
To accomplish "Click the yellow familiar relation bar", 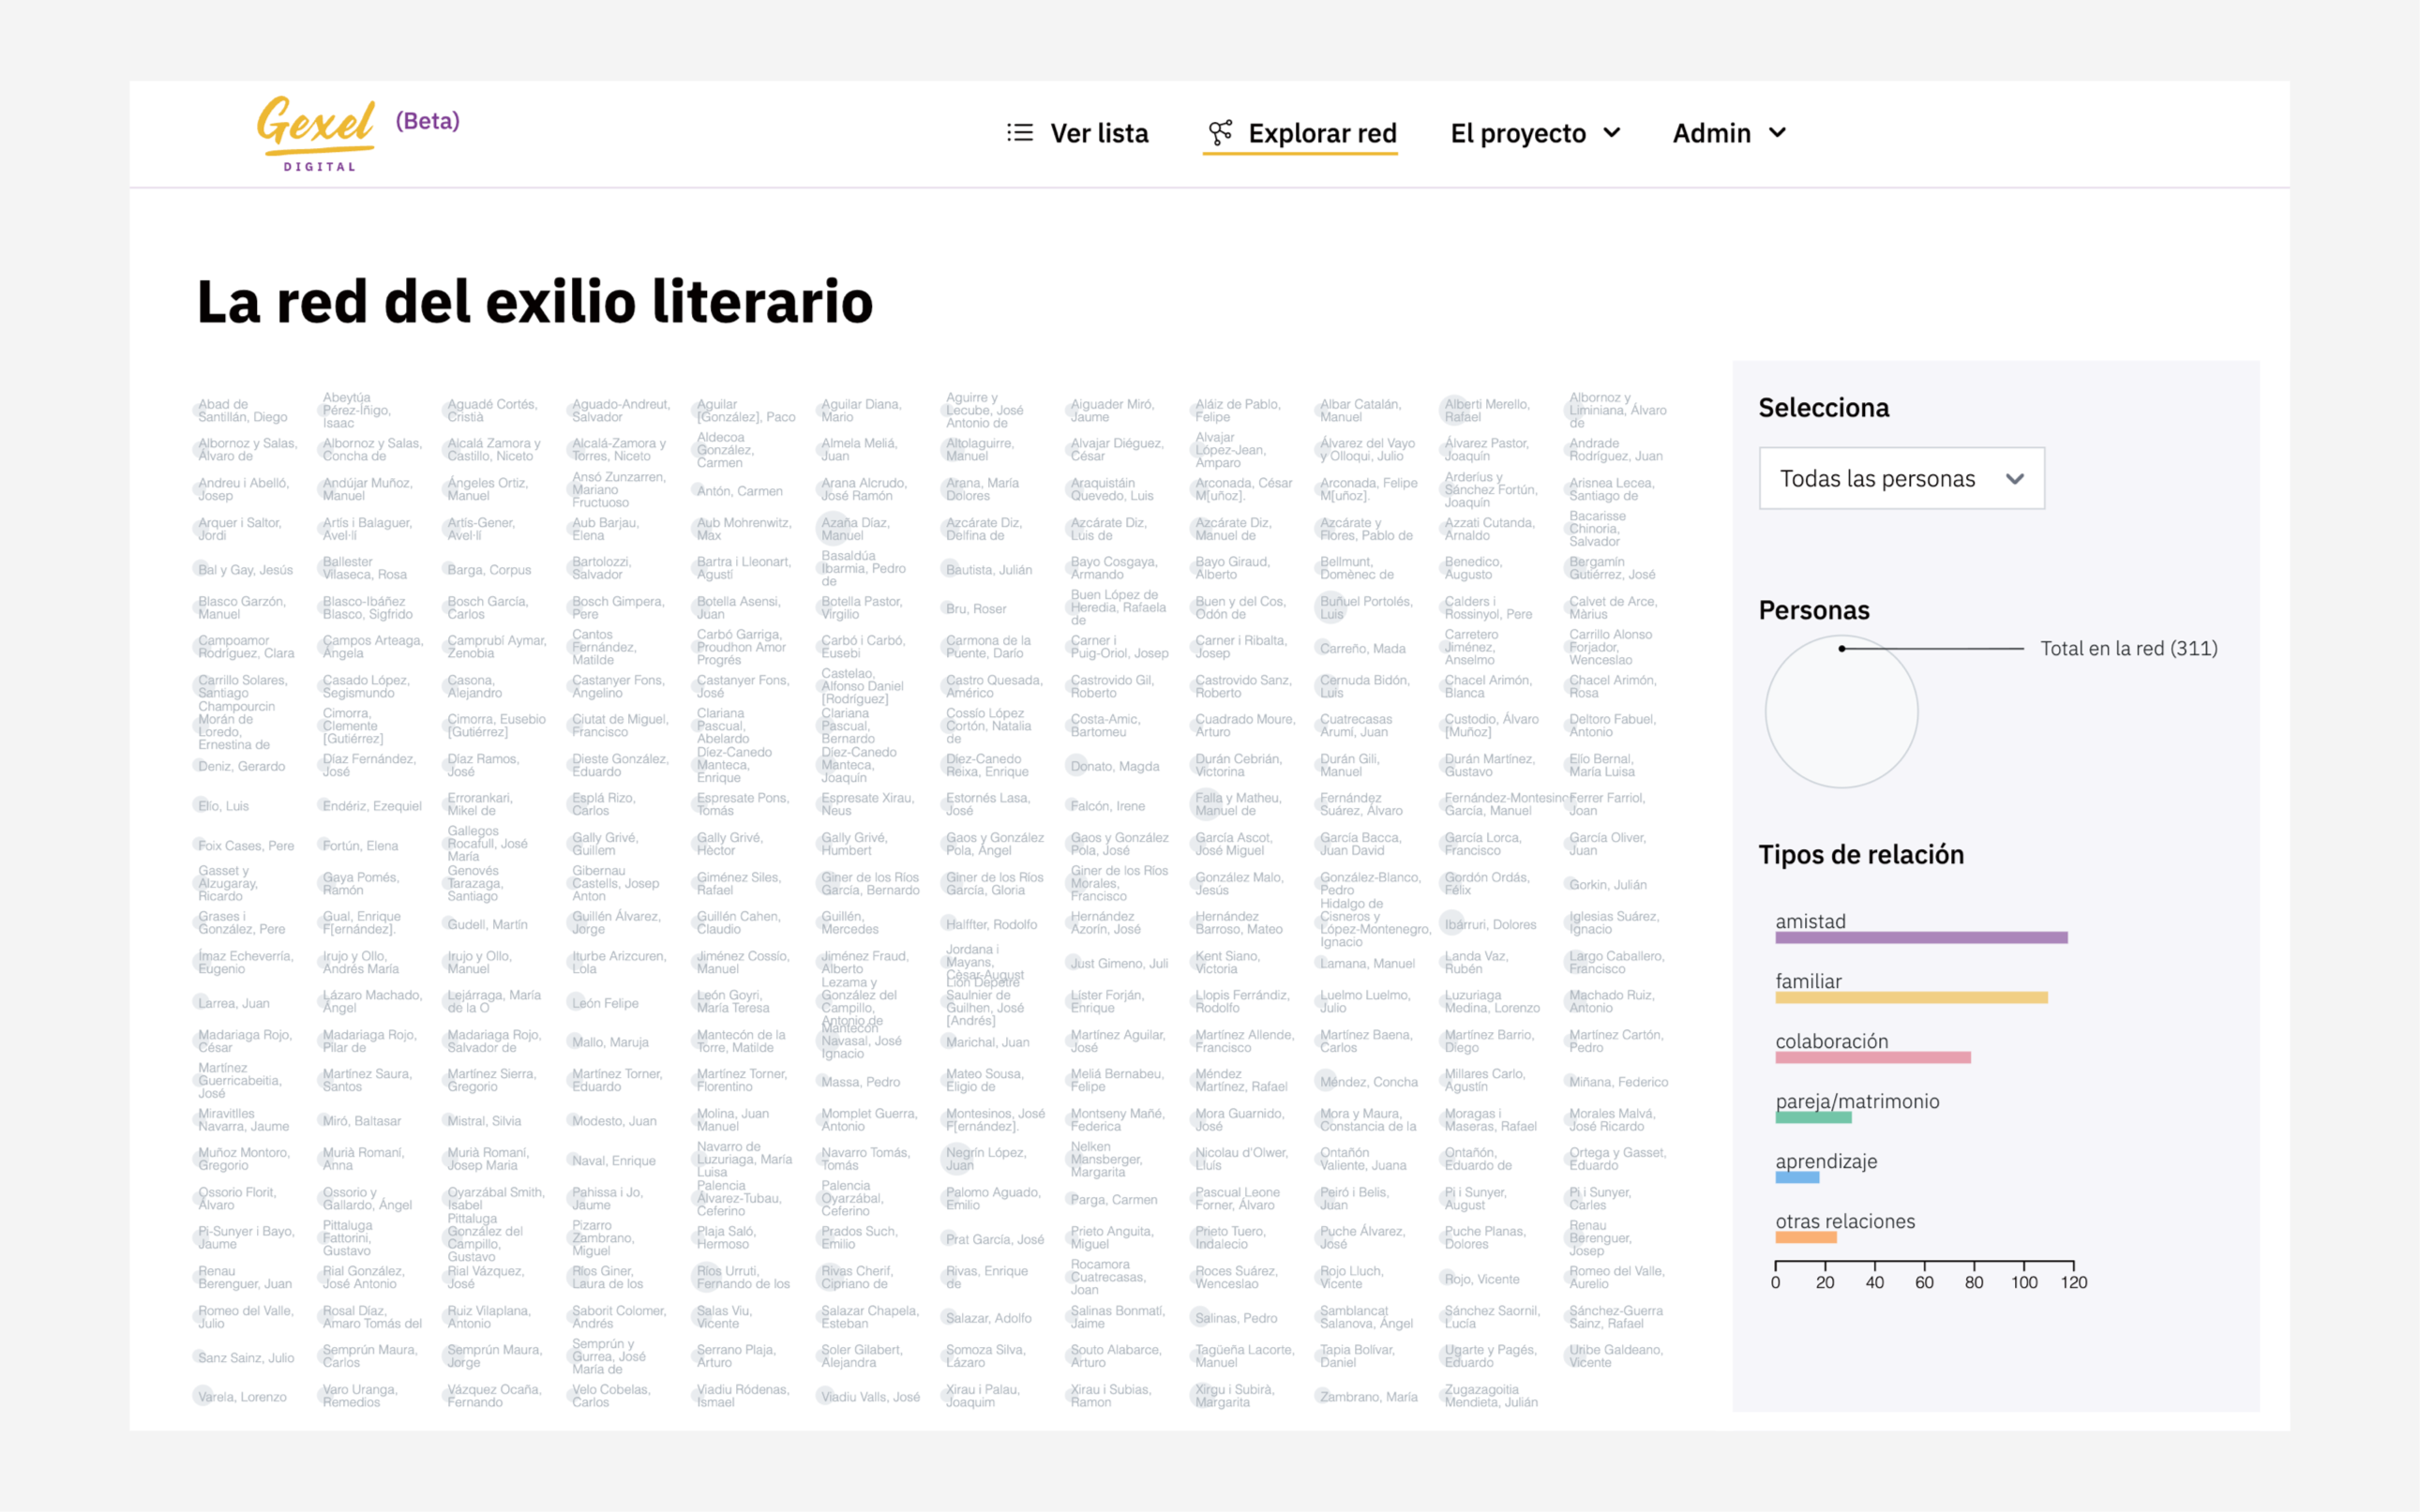I will point(1910,998).
